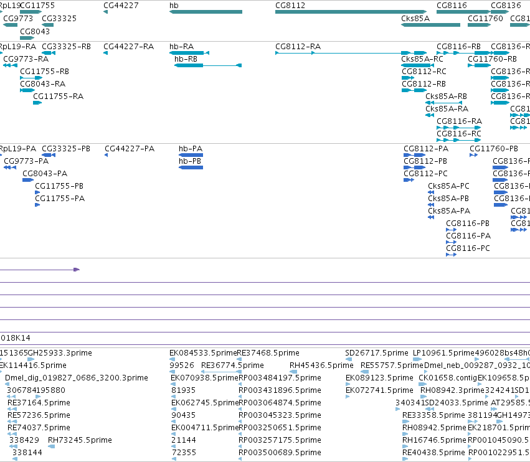Select the CG11755-PB protein label
Screen dimensions: 530x462
coord(59,186)
